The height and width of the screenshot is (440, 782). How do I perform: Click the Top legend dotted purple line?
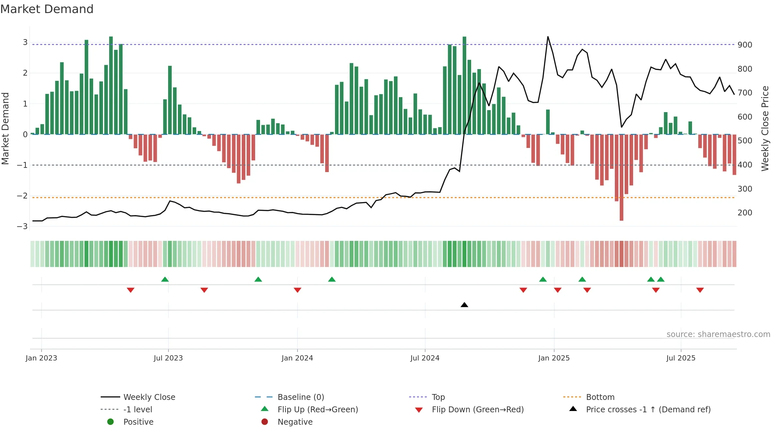[418, 397]
